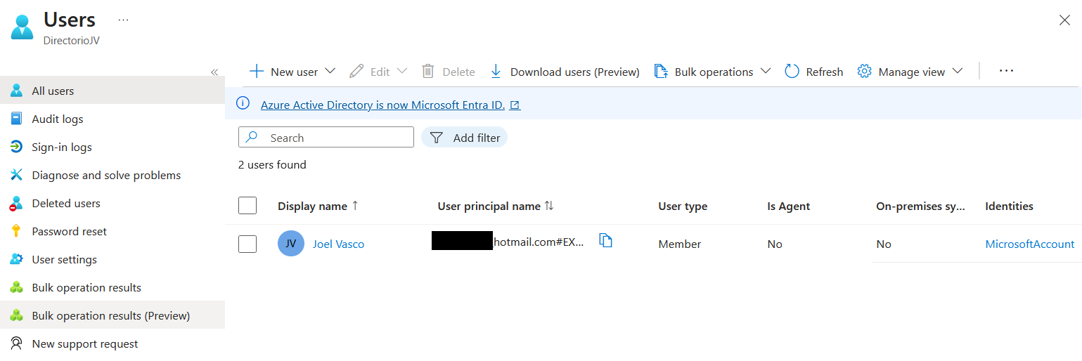1082x361 pixels.
Task: Open New support request label
Action: point(85,343)
